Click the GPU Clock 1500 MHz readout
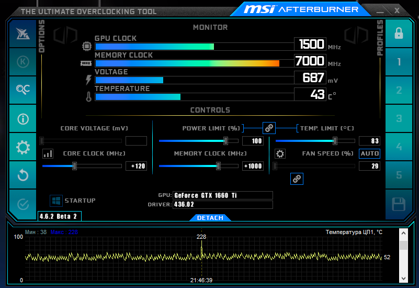This screenshot has width=419, height=288. [310, 44]
